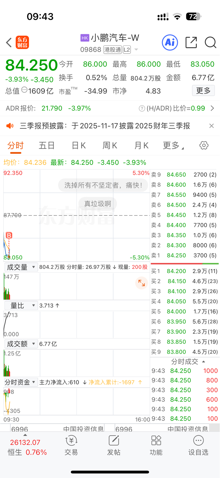Screen dimensions: 220x478
Task: Tap the 港股通 badge
Action: (x=112, y=50)
